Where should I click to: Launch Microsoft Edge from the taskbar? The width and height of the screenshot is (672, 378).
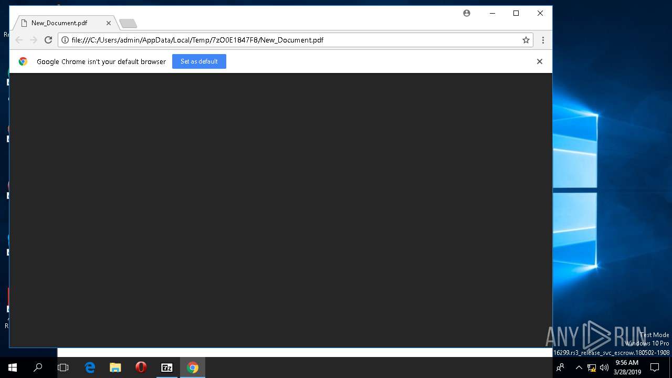pos(90,367)
